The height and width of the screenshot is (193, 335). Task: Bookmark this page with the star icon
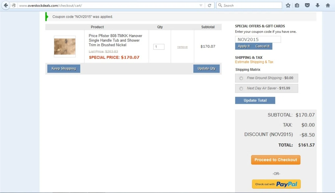[x=288, y=5]
